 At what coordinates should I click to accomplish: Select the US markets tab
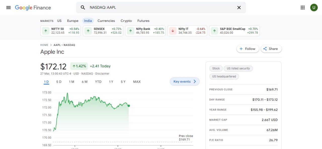click(x=59, y=21)
